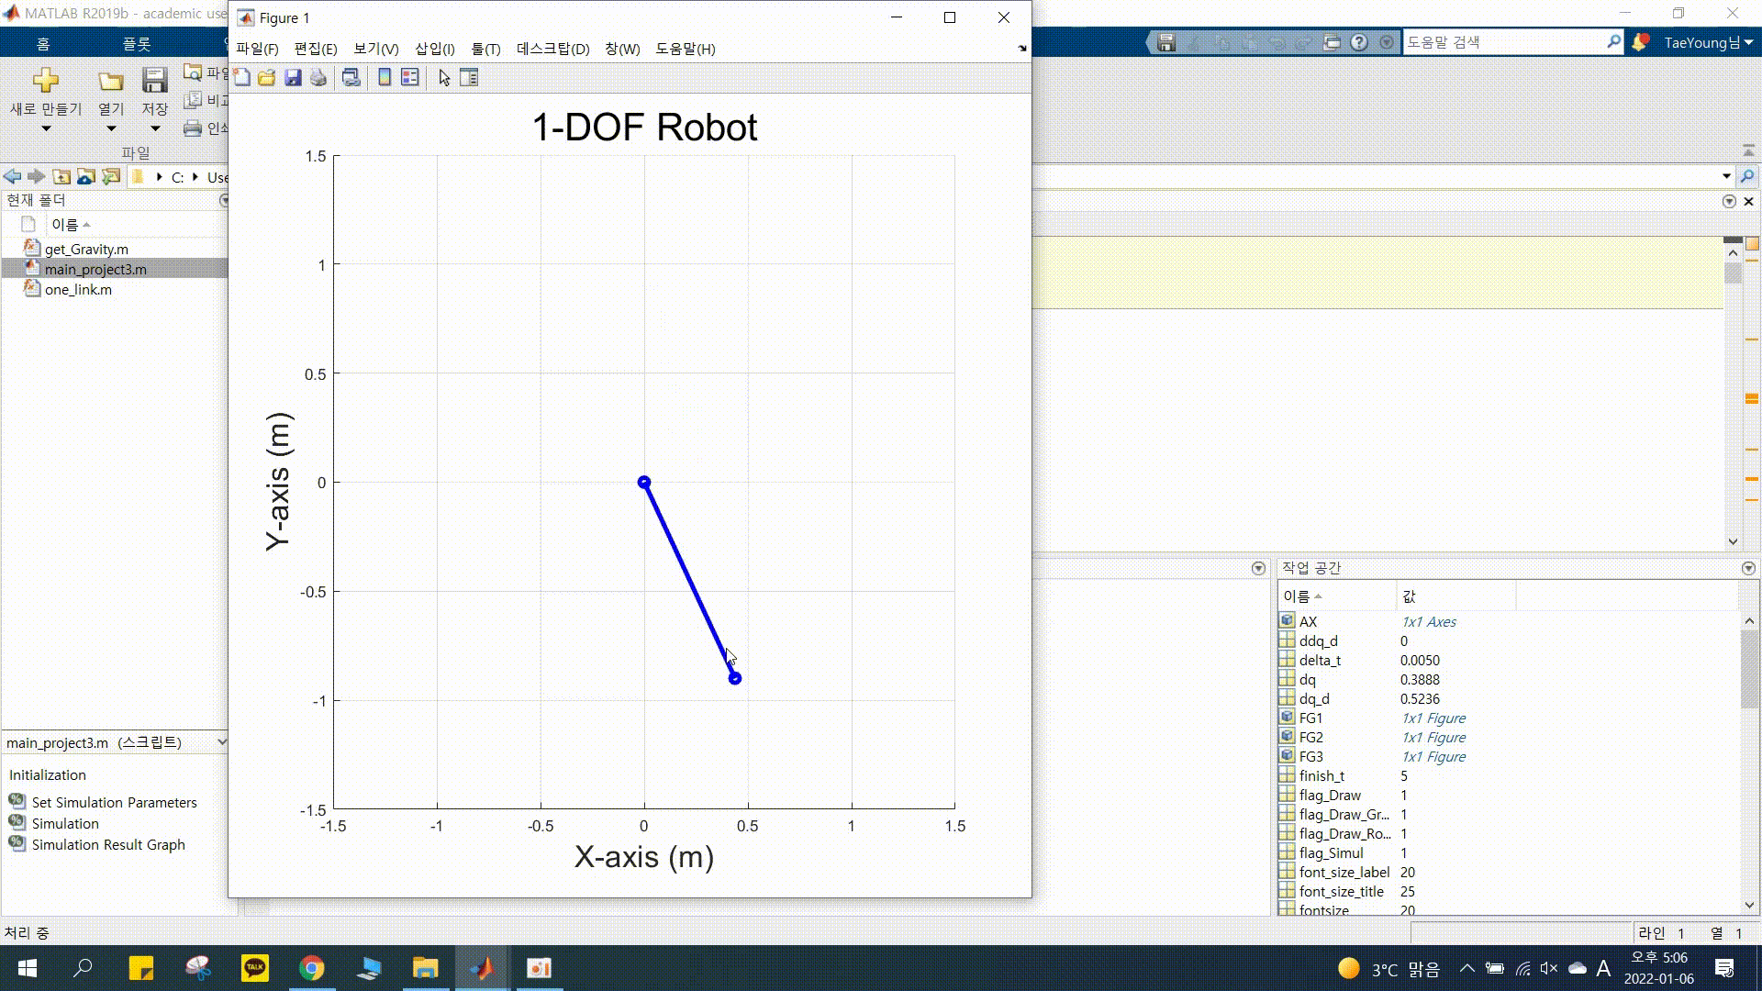Click the MATLAB Save disk icon
1762x991 pixels.
(155, 81)
